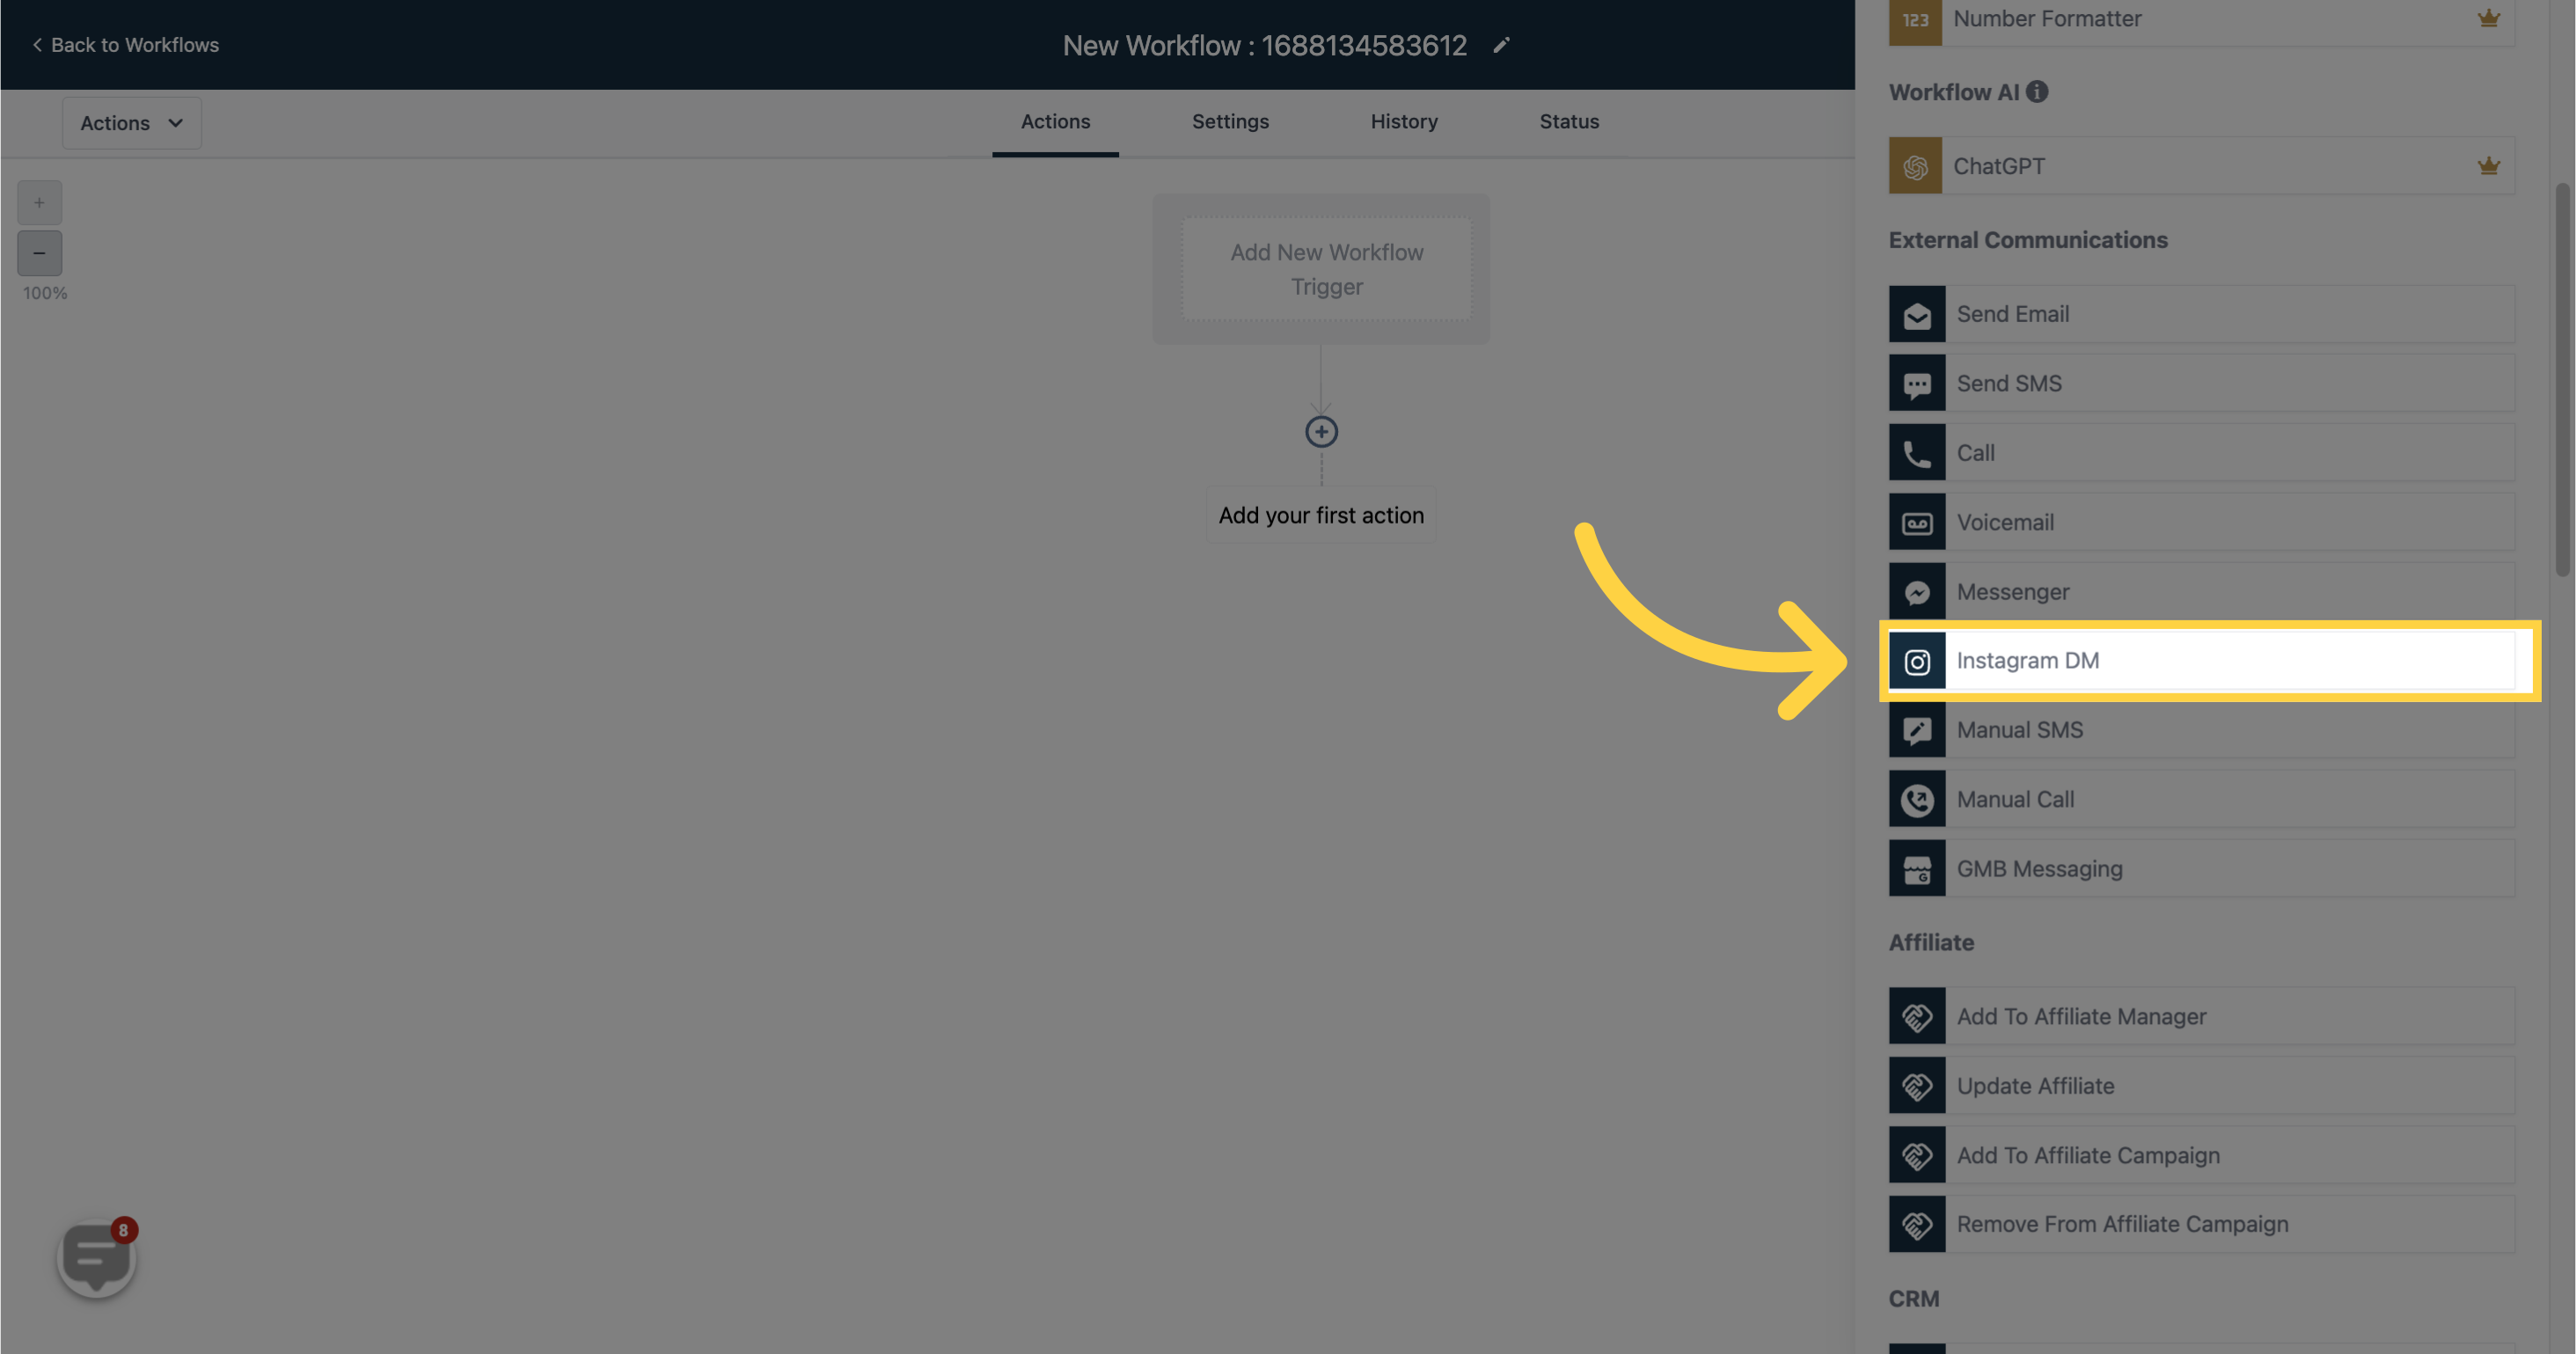This screenshot has width=2576, height=1354.
Task: Click the Messenger action icon
Action: point(1917,591)
